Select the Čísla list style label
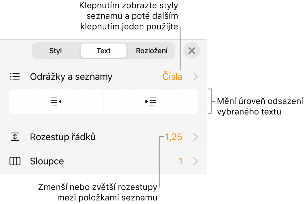 click(172, 76)
